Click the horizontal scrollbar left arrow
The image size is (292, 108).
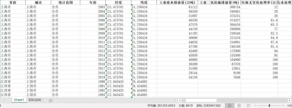point(180,100)
